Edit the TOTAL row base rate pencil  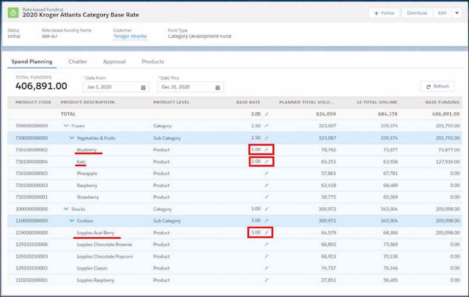(266, 114)
